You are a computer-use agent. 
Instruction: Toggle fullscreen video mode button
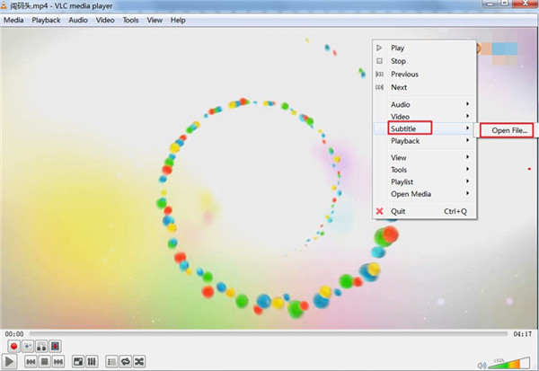pyautogui.click(x=77, y=362)
